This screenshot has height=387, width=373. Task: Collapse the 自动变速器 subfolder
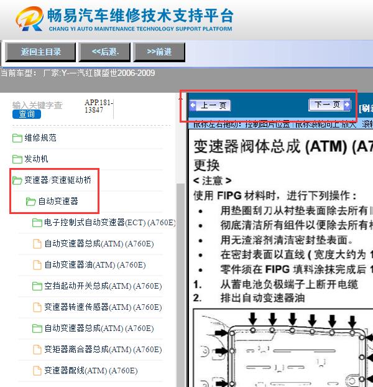(52, 202)
